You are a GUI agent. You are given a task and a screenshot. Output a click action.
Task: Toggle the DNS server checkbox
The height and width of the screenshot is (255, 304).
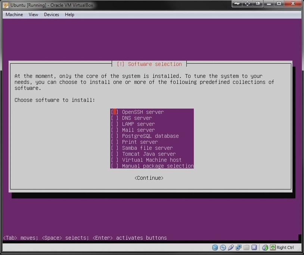click(115, 118)
